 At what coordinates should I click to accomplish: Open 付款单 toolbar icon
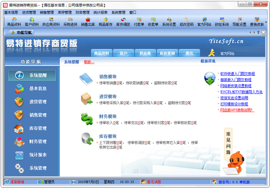[x=139, y=22]
